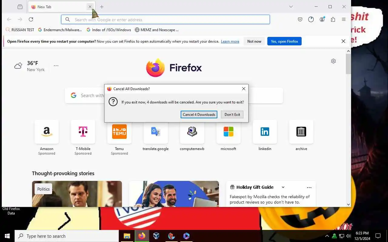Click the page's vertical scrollbar thumb
Viewport: 388px width, 242px height.
[348, 64]
